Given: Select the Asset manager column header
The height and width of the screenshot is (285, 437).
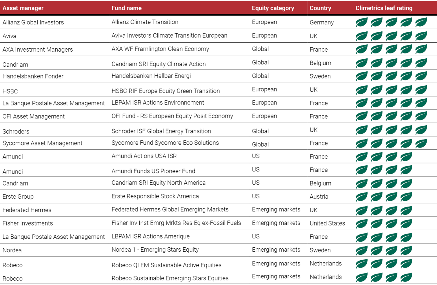Looking at the screenshot, I should (x=23, y=8).
